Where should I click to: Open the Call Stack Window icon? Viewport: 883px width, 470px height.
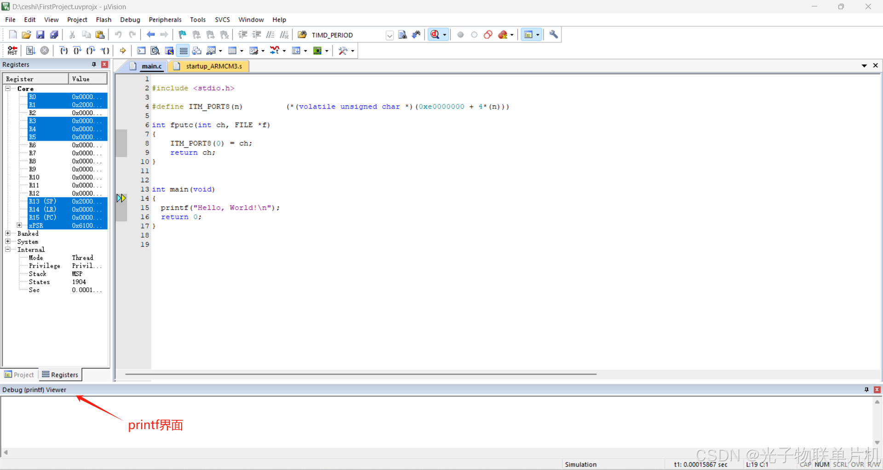click(x=197, y=51)
